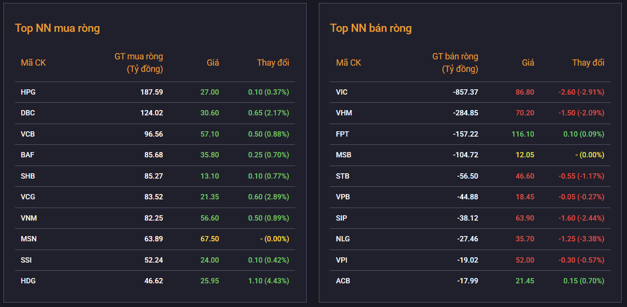The image size is (627, 307).
Task: Click HDG net buy value 46.62
Action: pyautogui.click(x=154, y=281)
